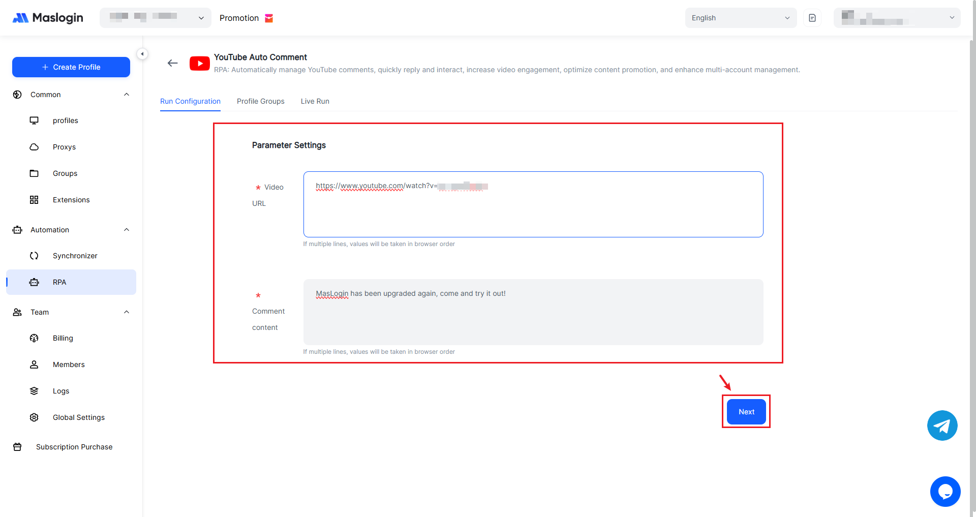The width and height of the screenshot is (976, 517).
Task: Click the Telegram floating contact icon
Action: (942, 425)
